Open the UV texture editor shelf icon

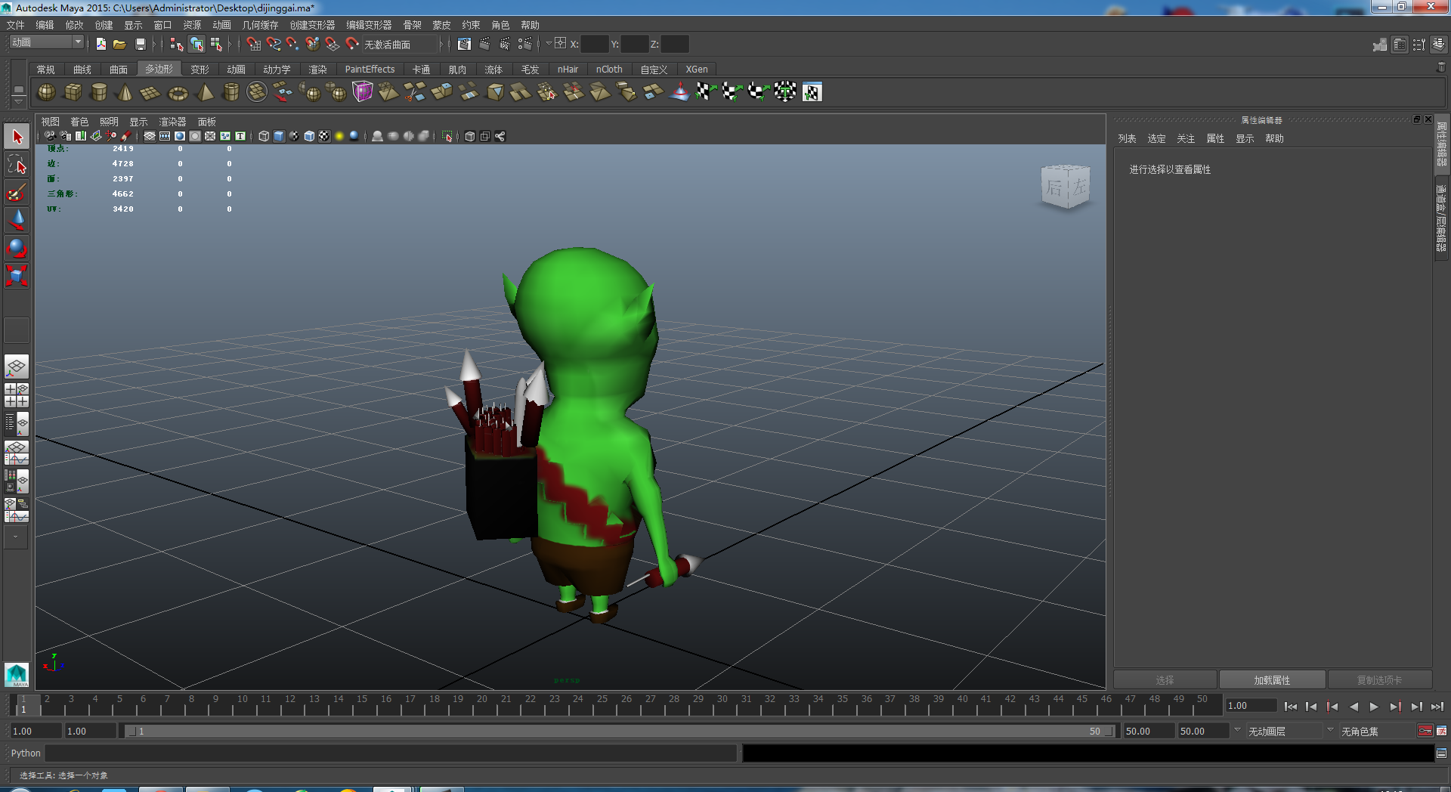[812, 92]
